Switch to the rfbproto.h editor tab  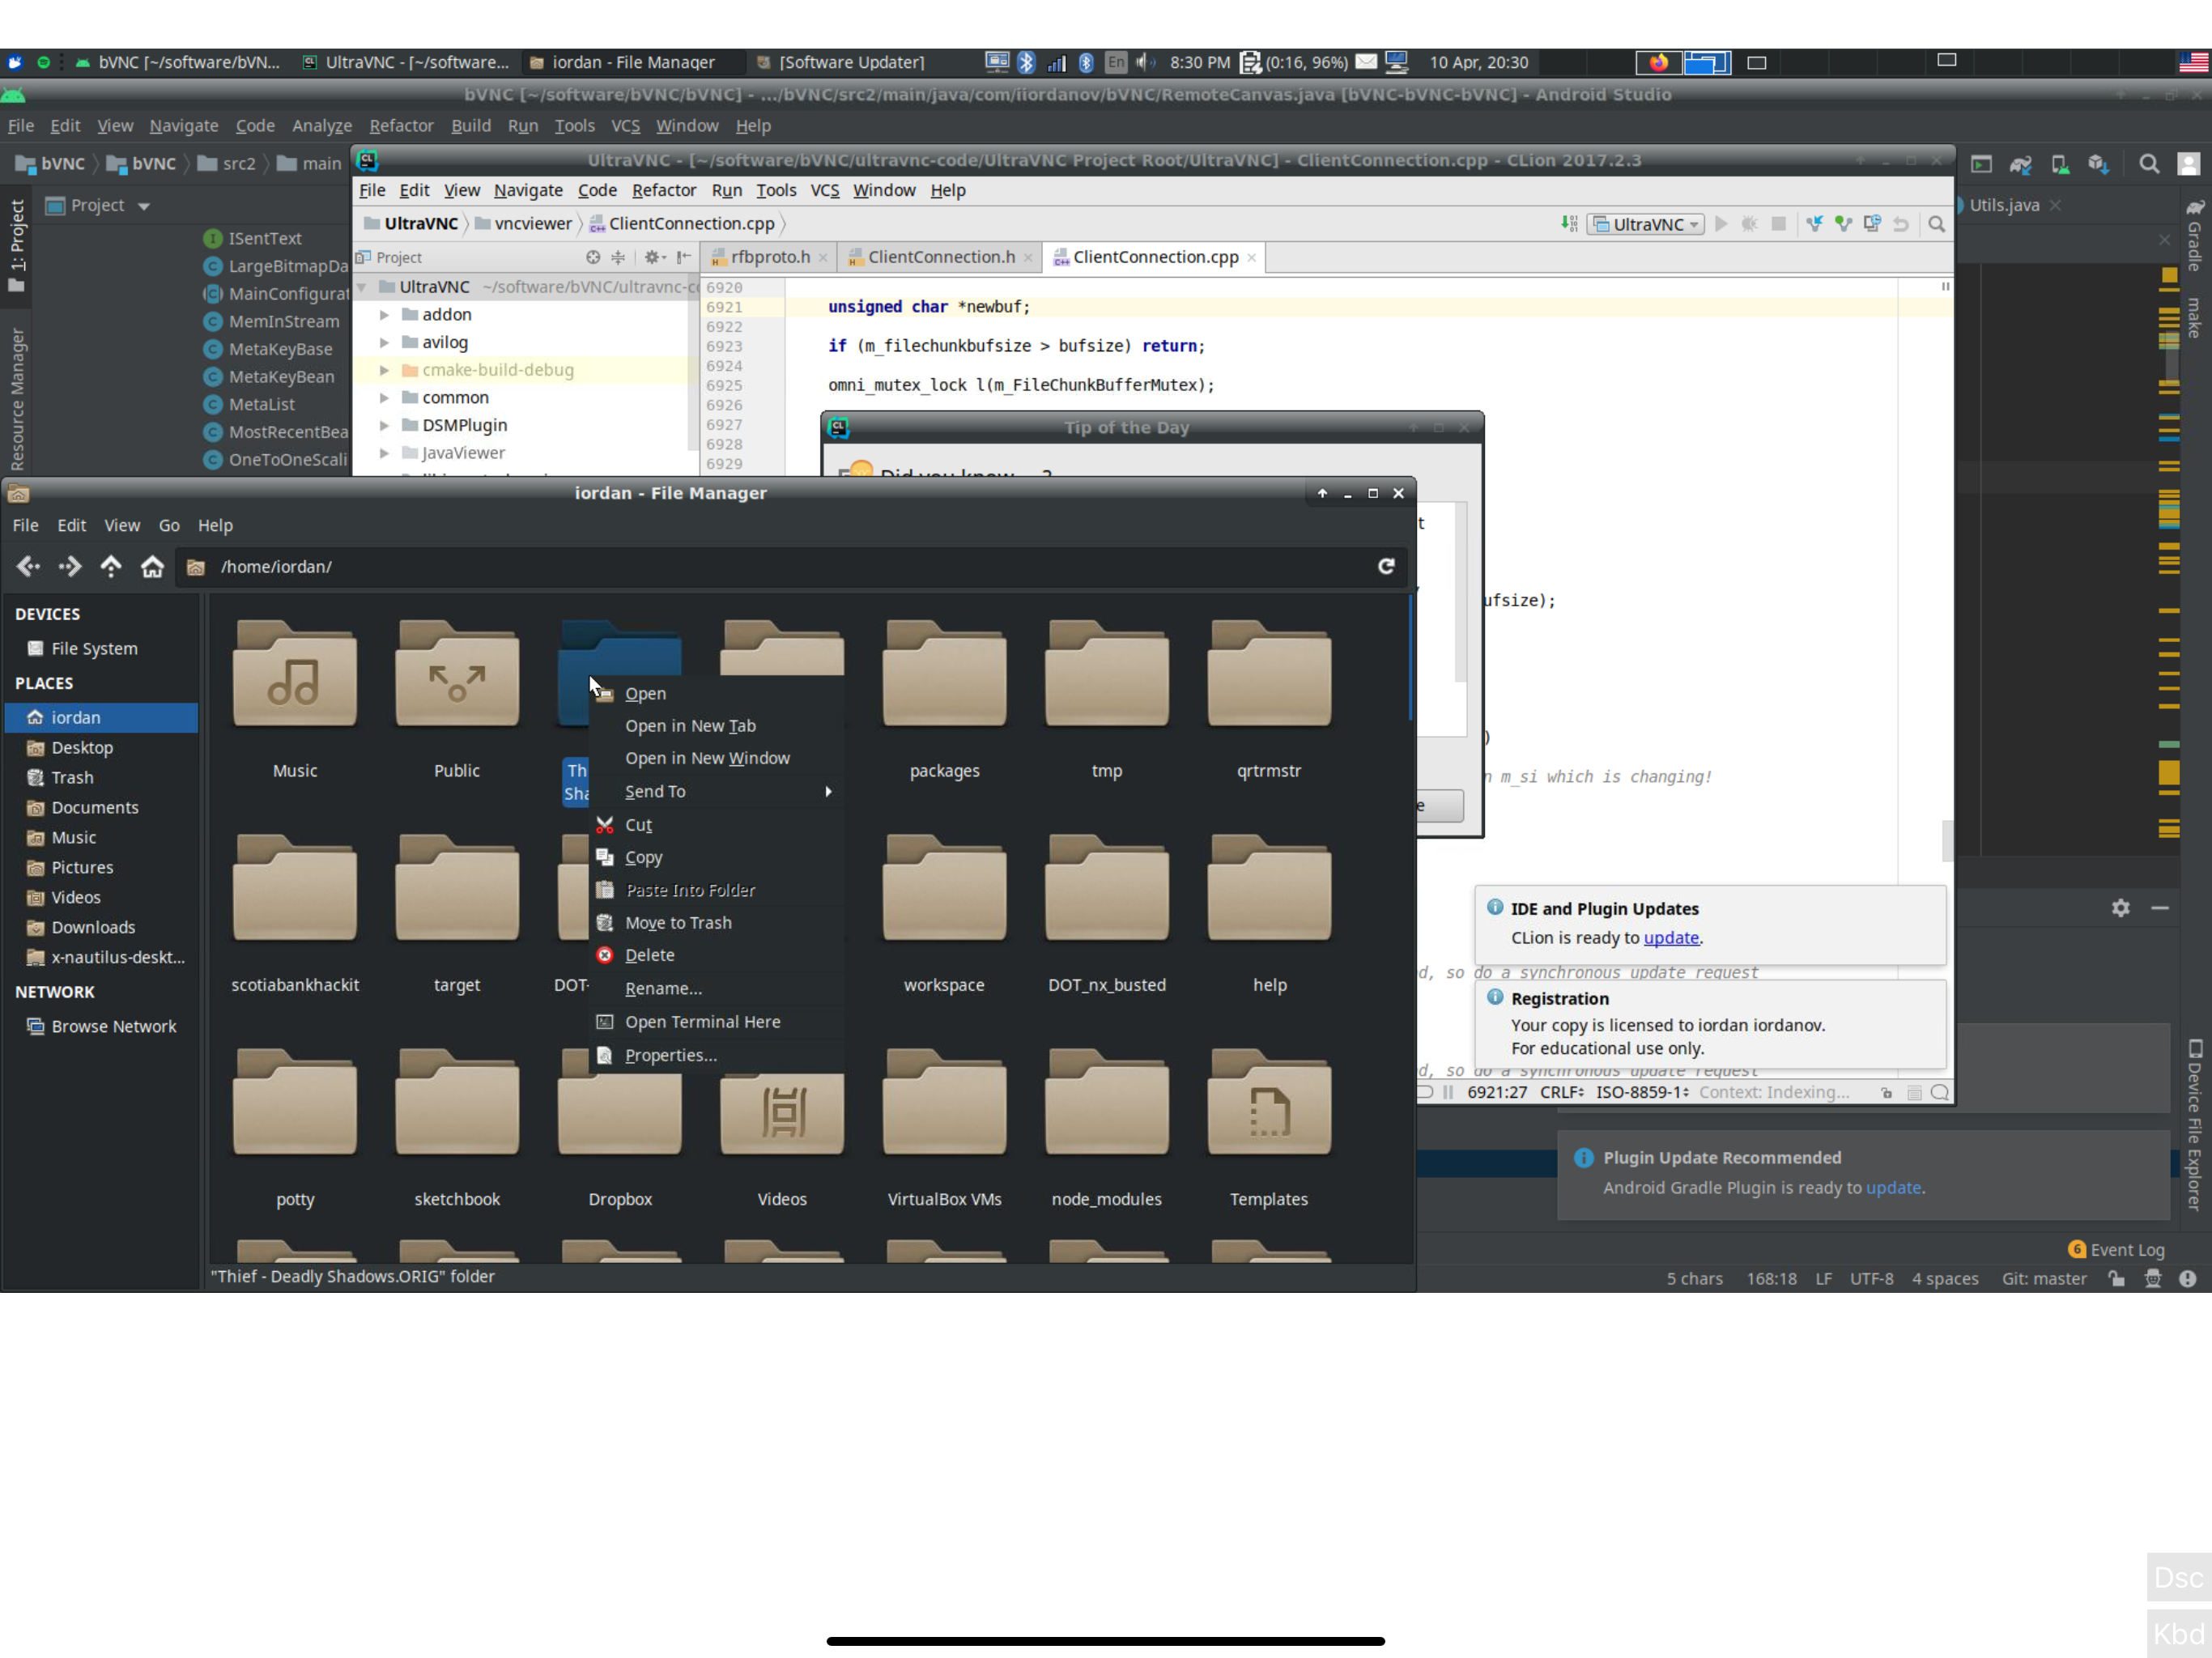tap(769, 257)
